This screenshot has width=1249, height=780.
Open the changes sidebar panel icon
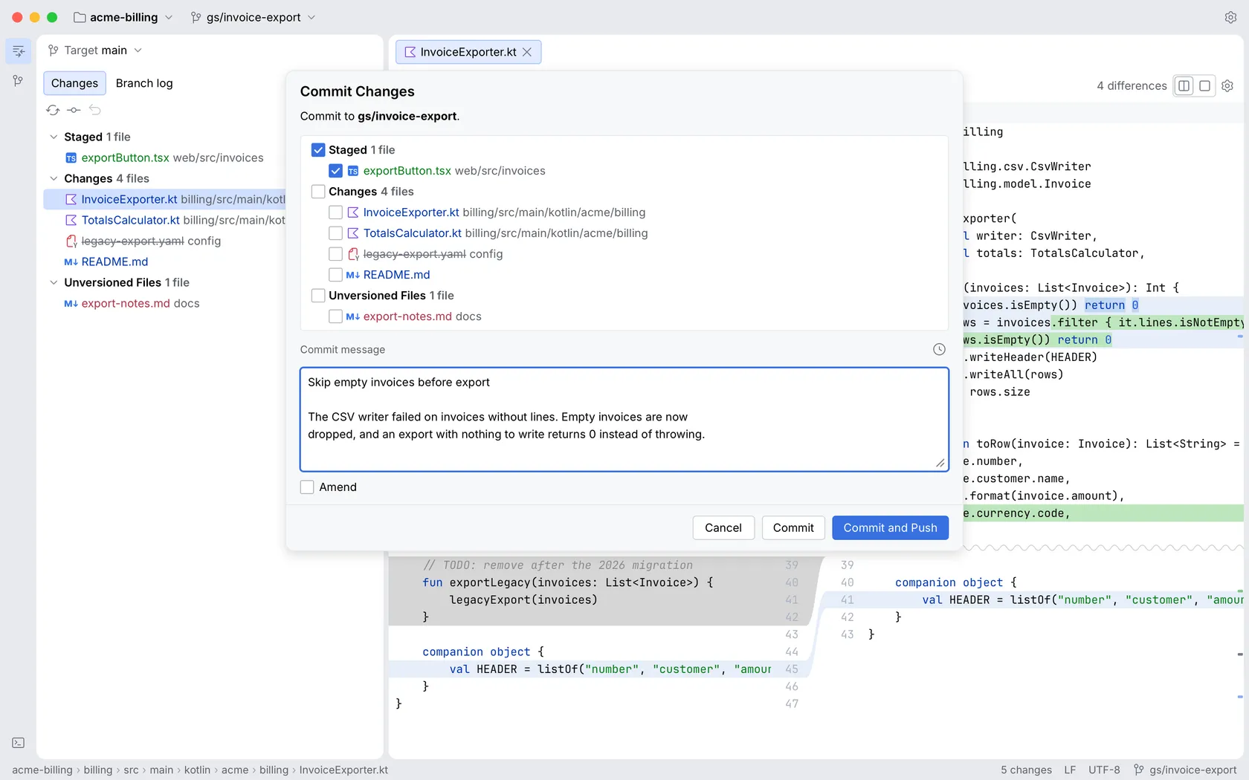(19, 51)
